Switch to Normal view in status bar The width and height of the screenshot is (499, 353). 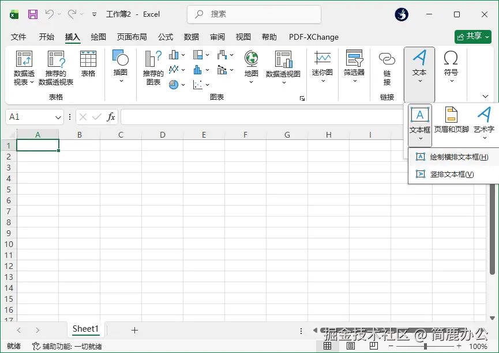[x=327, y=346]
